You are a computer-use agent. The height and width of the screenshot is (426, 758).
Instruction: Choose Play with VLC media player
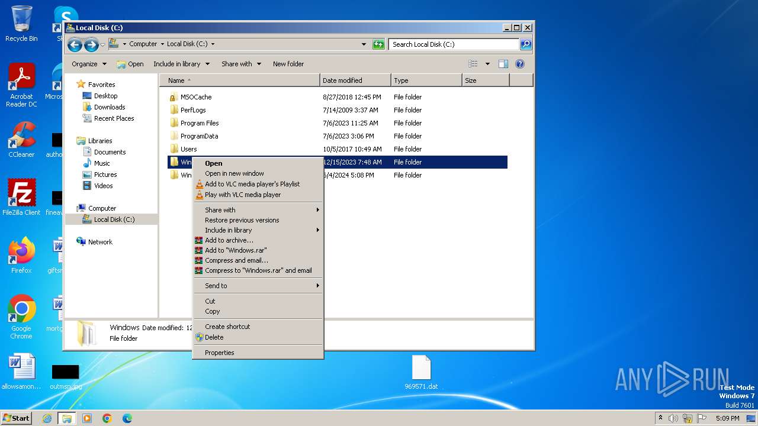(258, 195)
